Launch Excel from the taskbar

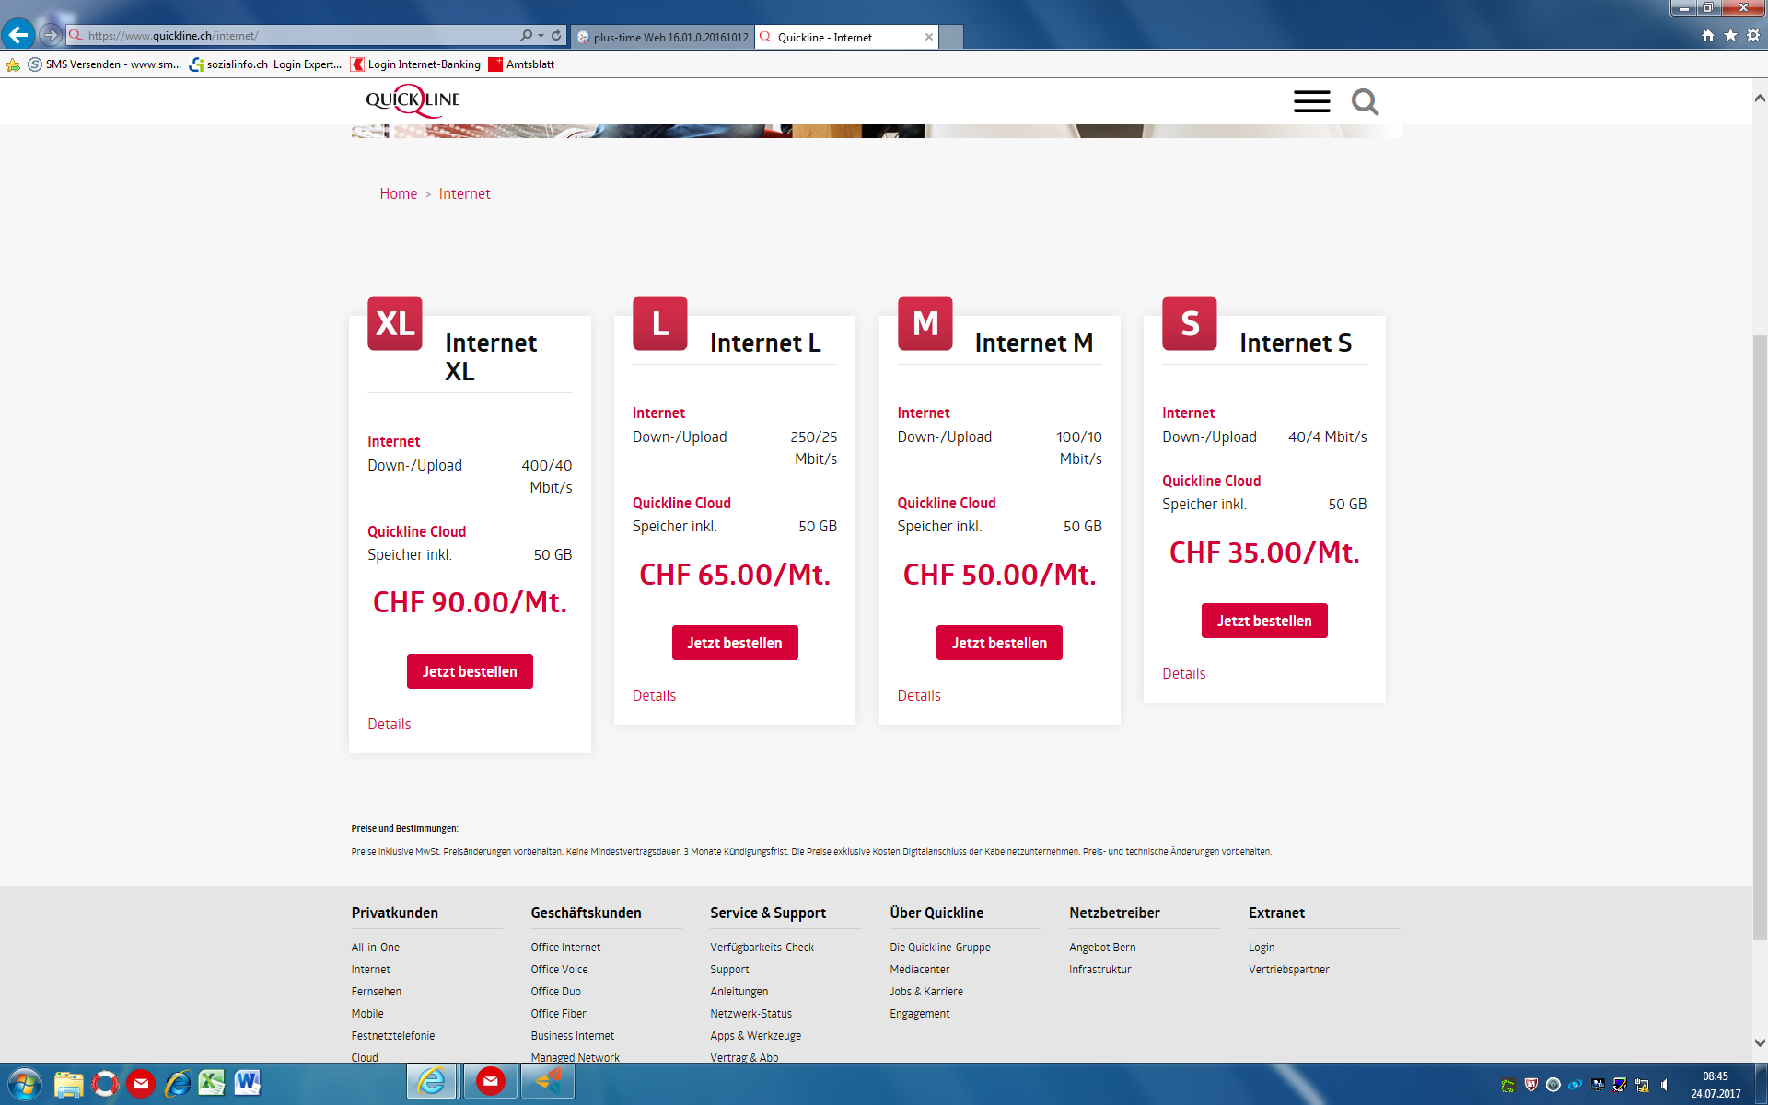point(212,1083)
